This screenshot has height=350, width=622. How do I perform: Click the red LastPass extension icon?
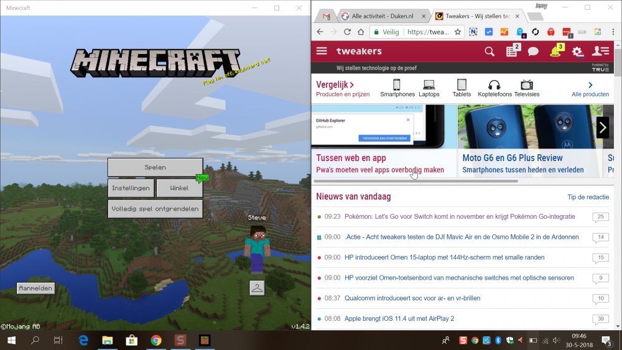551,32
